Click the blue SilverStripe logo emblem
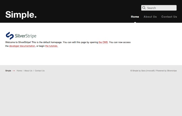Image resolution: width=182 pixels, height=116 pixels. 10,36
